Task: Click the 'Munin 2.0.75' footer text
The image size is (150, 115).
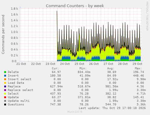Action: click(x=75, y=112)
